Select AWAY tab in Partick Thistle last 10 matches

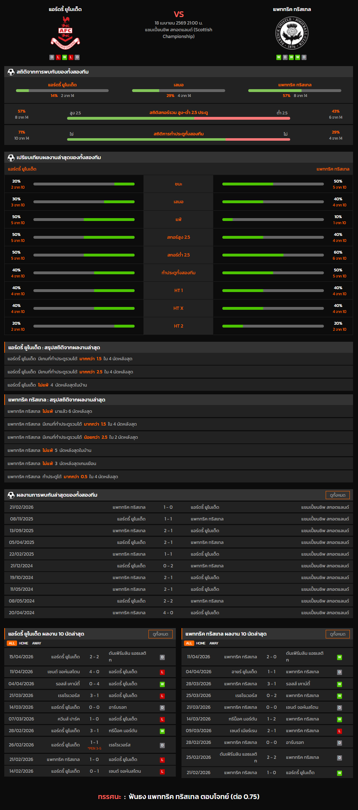214,643
